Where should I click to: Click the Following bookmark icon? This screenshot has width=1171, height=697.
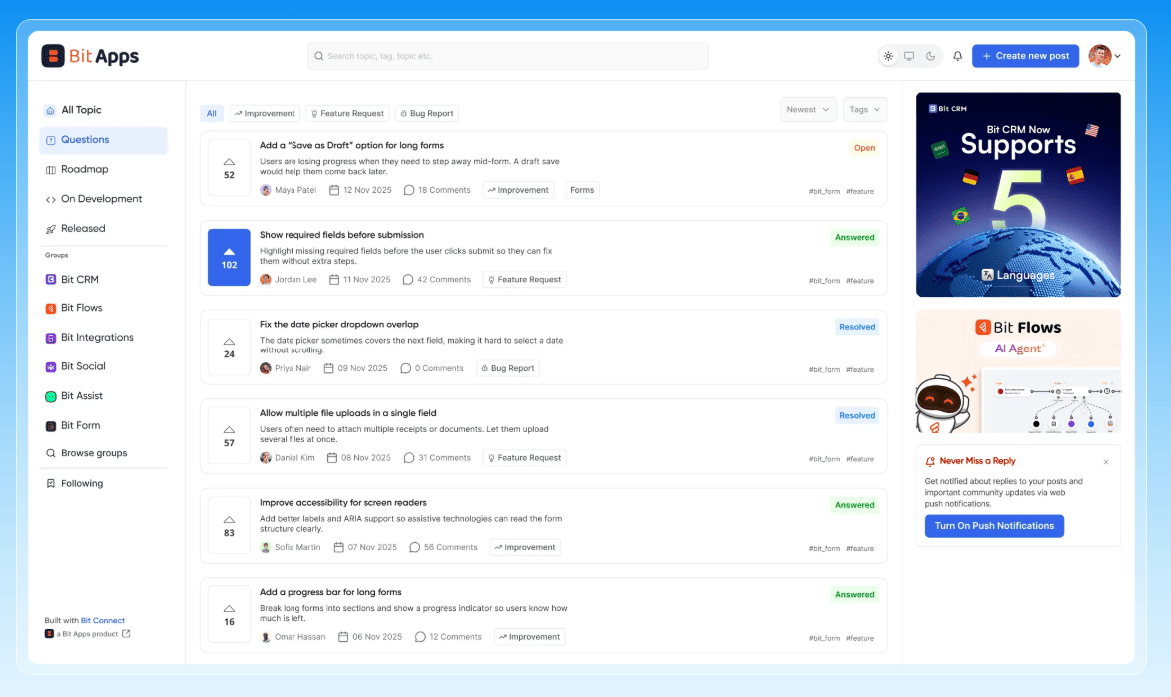(50, 484)
